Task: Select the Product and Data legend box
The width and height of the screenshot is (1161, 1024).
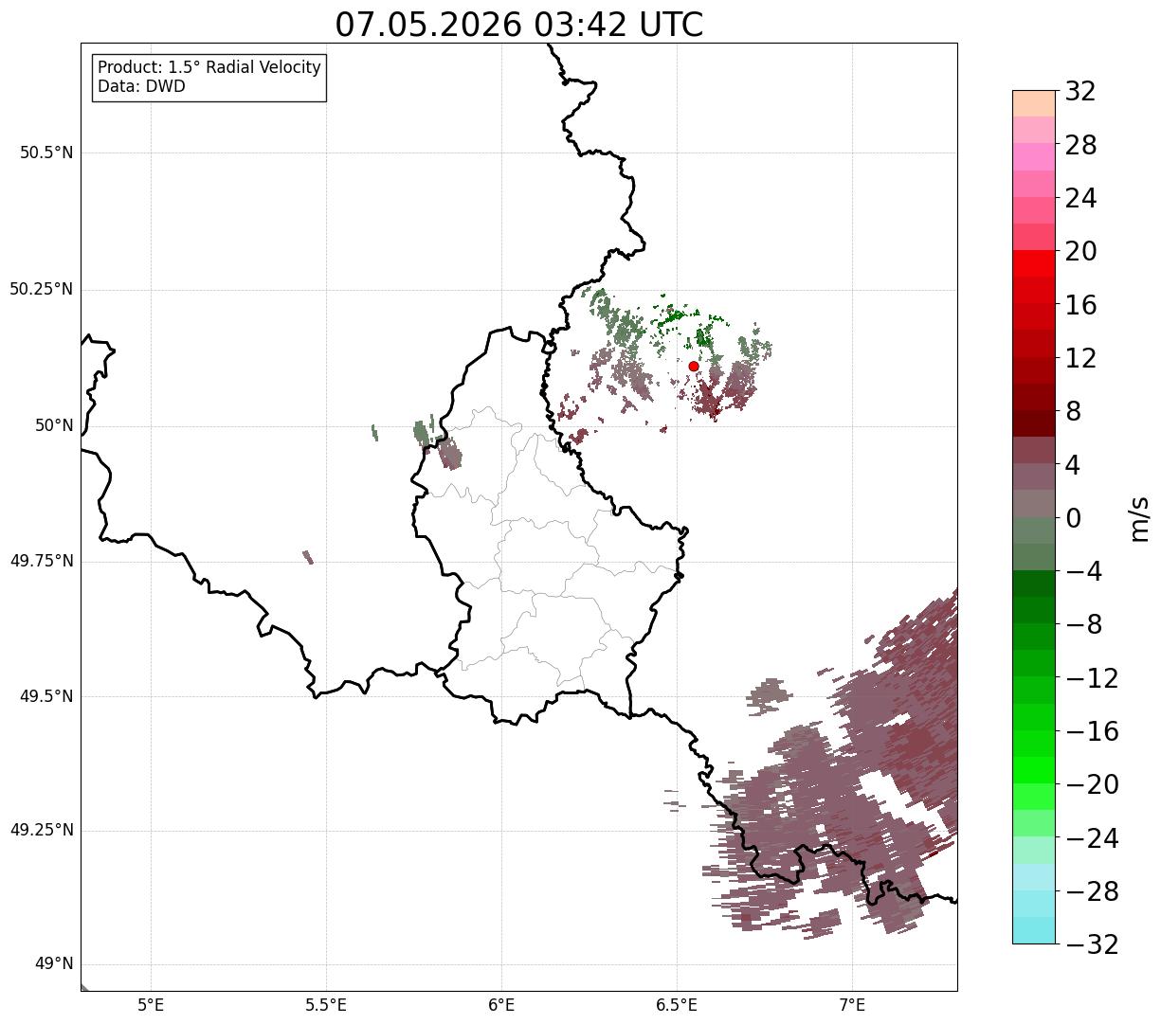Action: (x=209, y=78)
